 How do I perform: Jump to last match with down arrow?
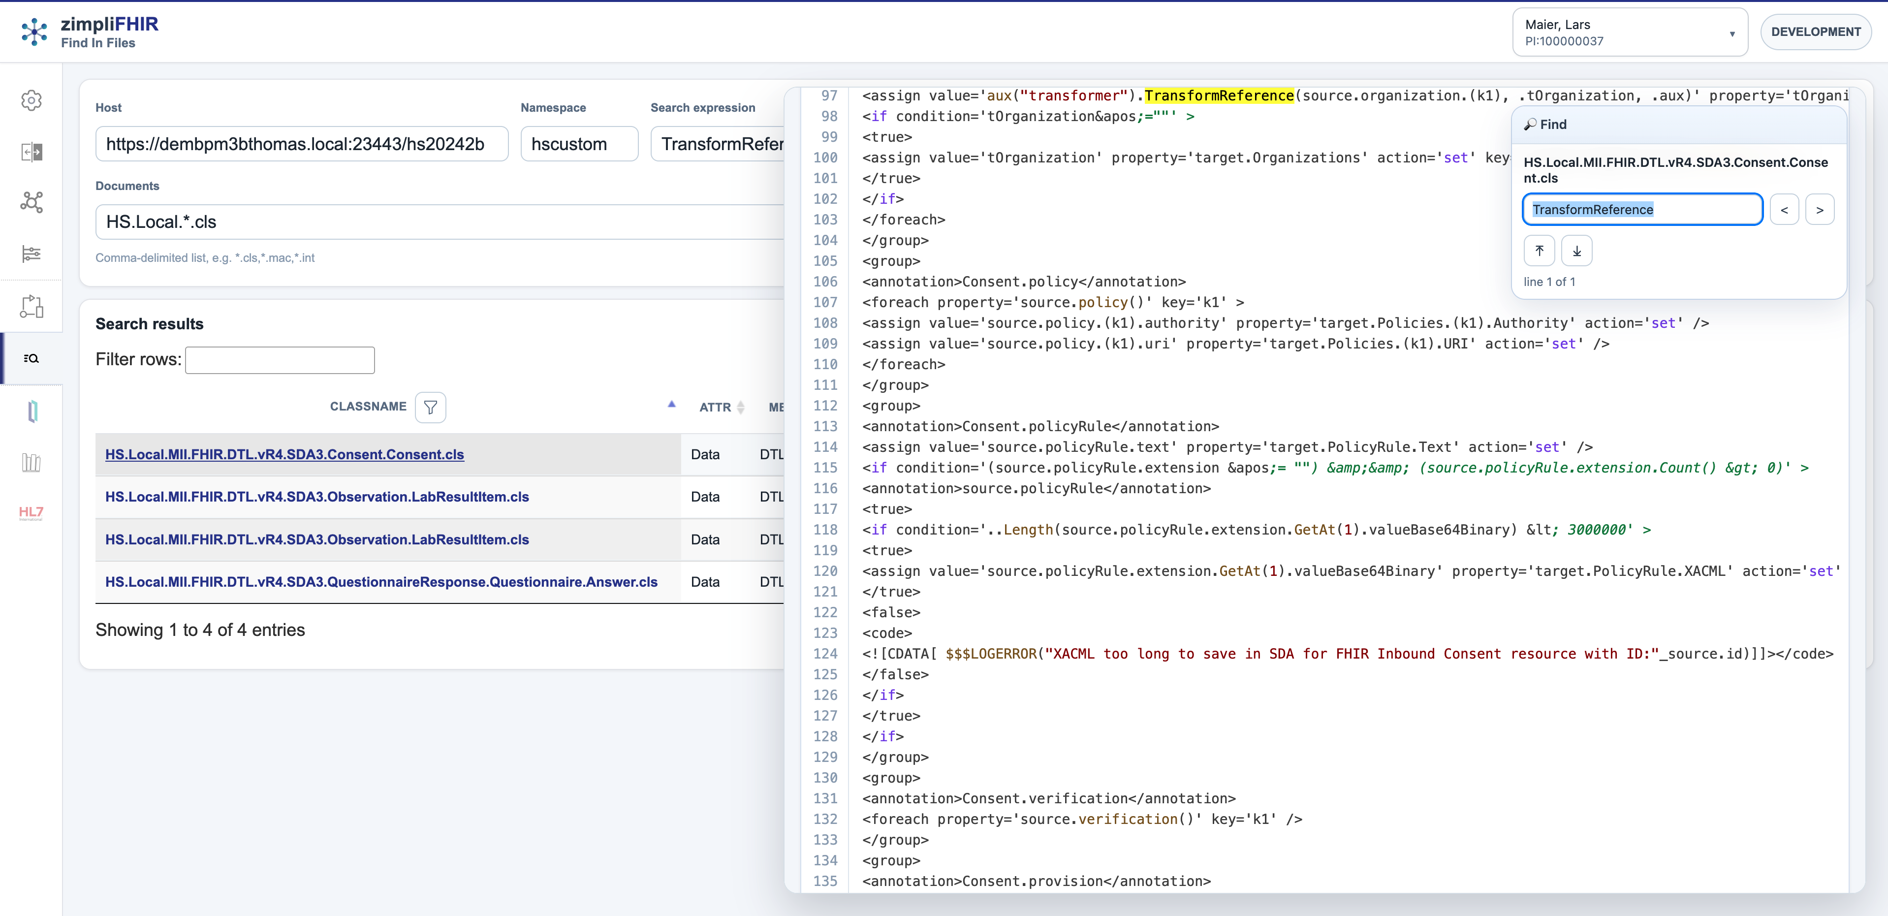1576,251
